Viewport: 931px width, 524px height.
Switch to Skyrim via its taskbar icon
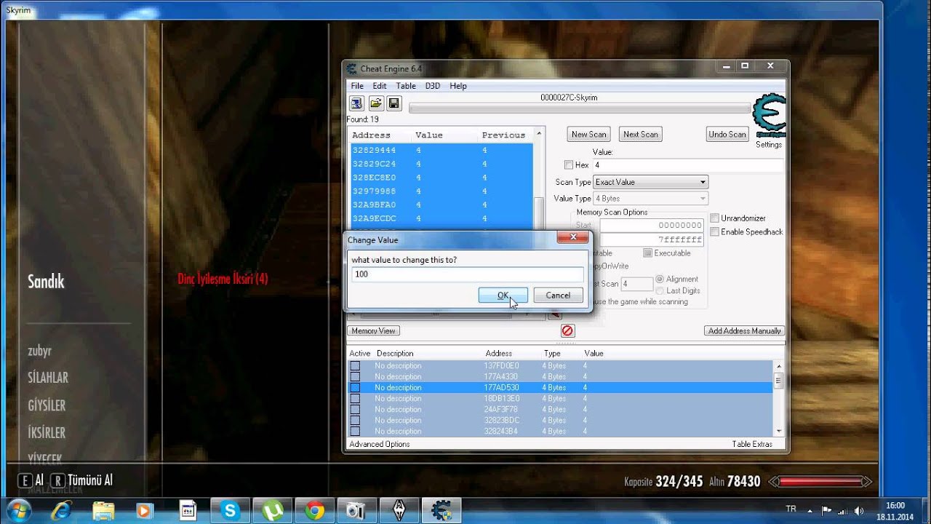pyautogui.click(x=399, y=511)
